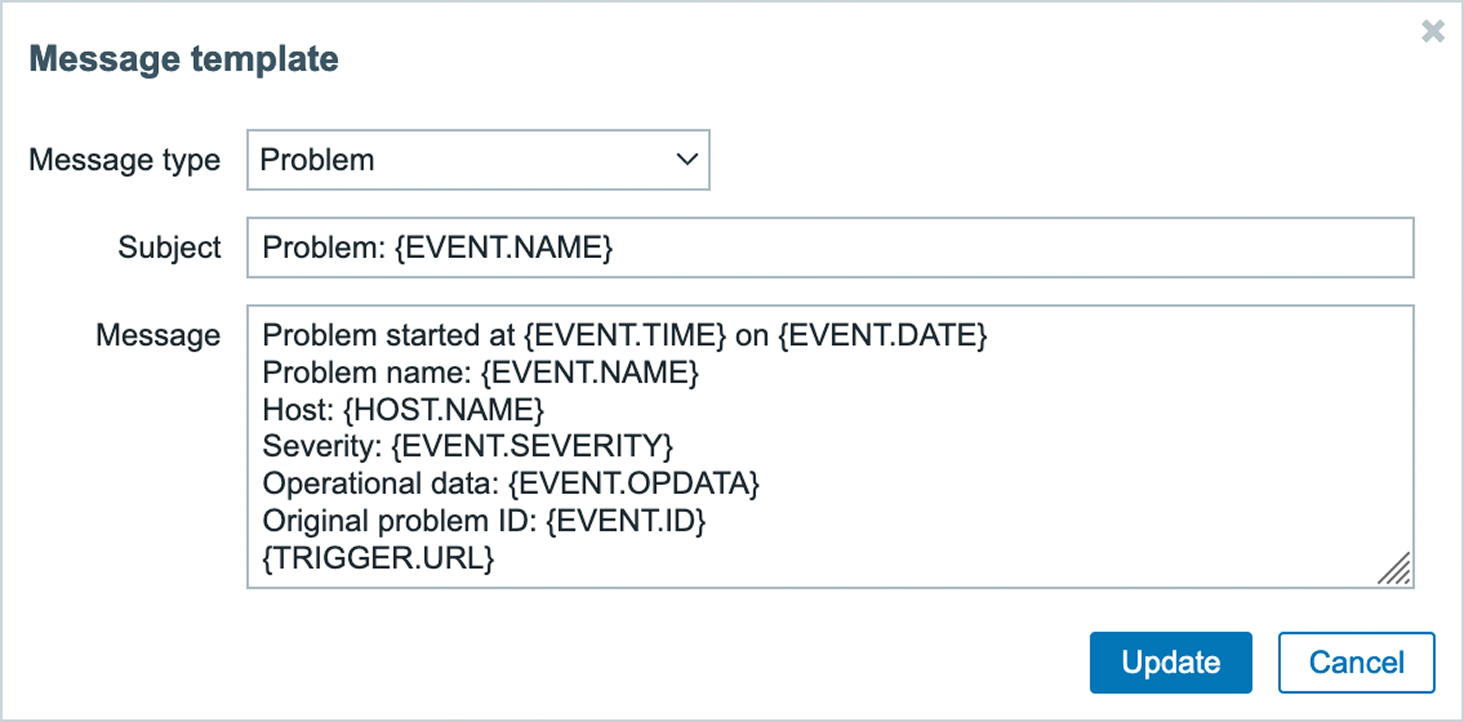Click the 'Subject' label
The height and width of the screenshot is (722, 1464).
pos(169,248)
